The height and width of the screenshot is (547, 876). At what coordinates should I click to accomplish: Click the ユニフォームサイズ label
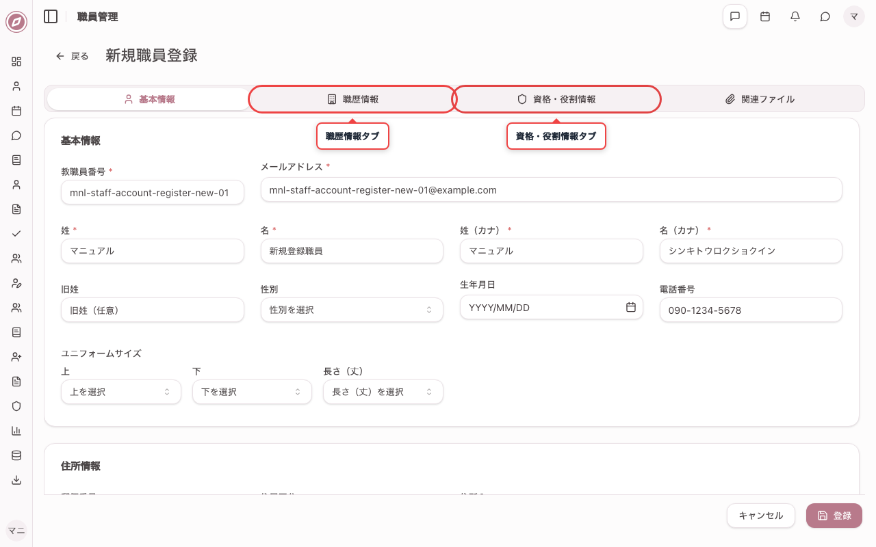point(101,353)
